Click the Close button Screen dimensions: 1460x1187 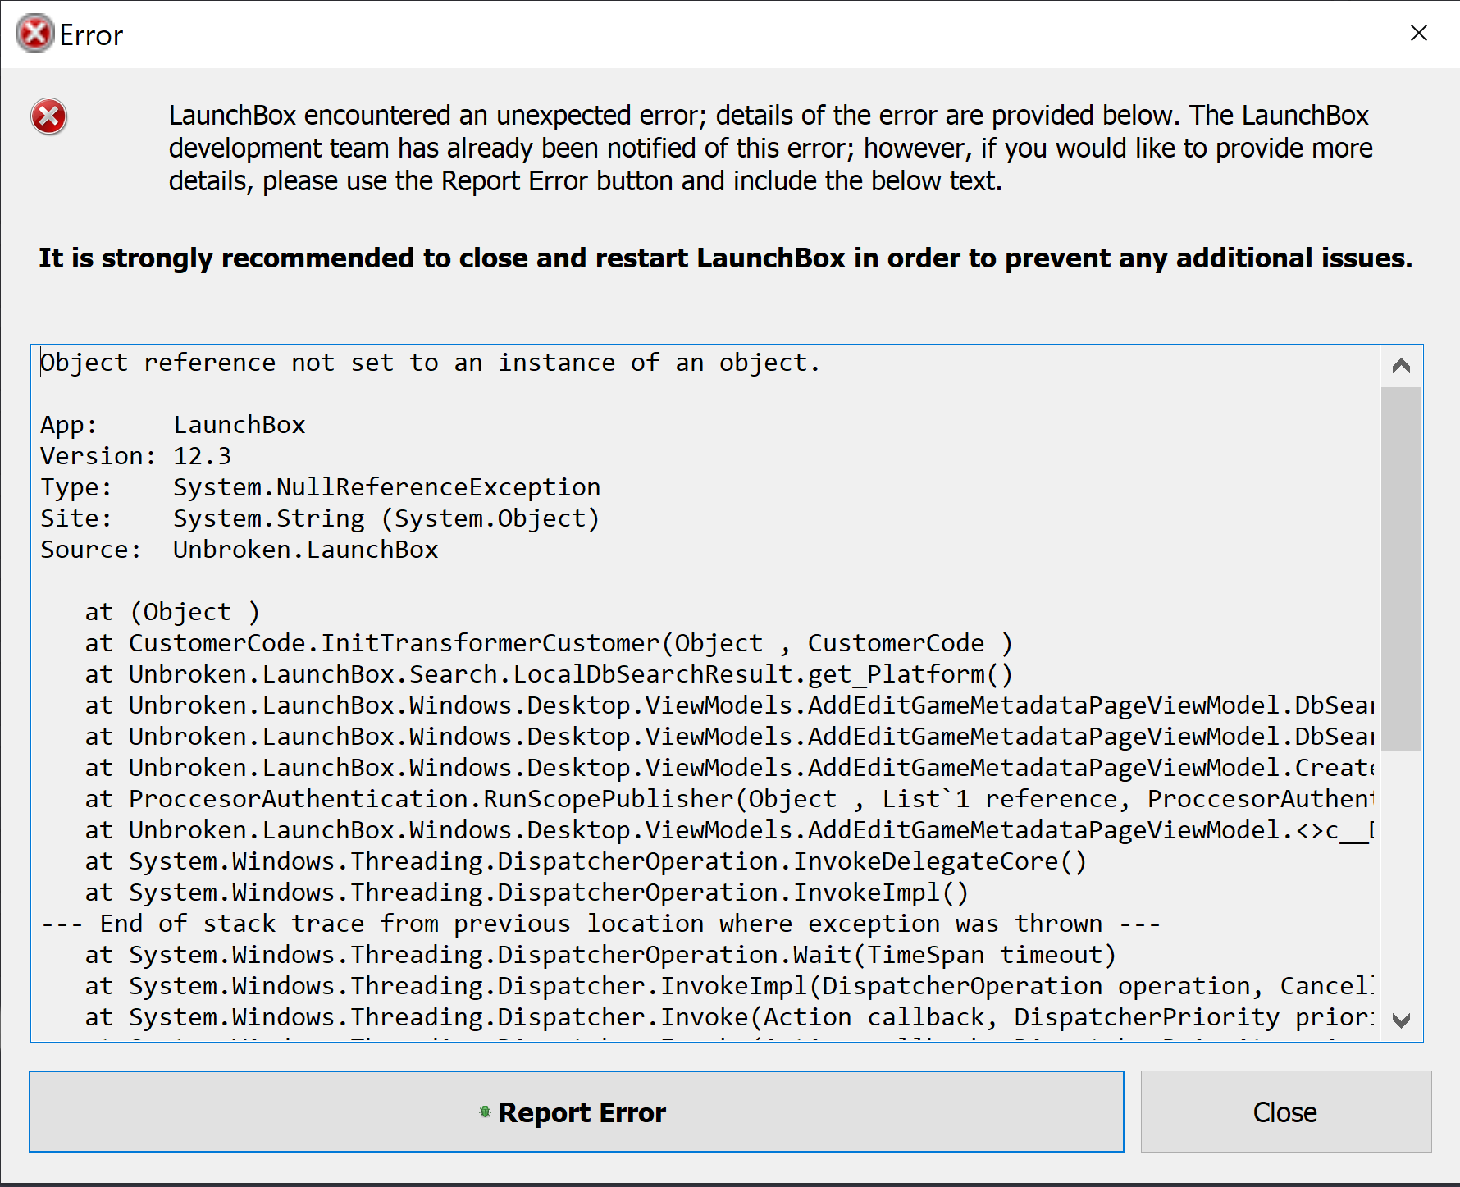tap(1285, 1112)
